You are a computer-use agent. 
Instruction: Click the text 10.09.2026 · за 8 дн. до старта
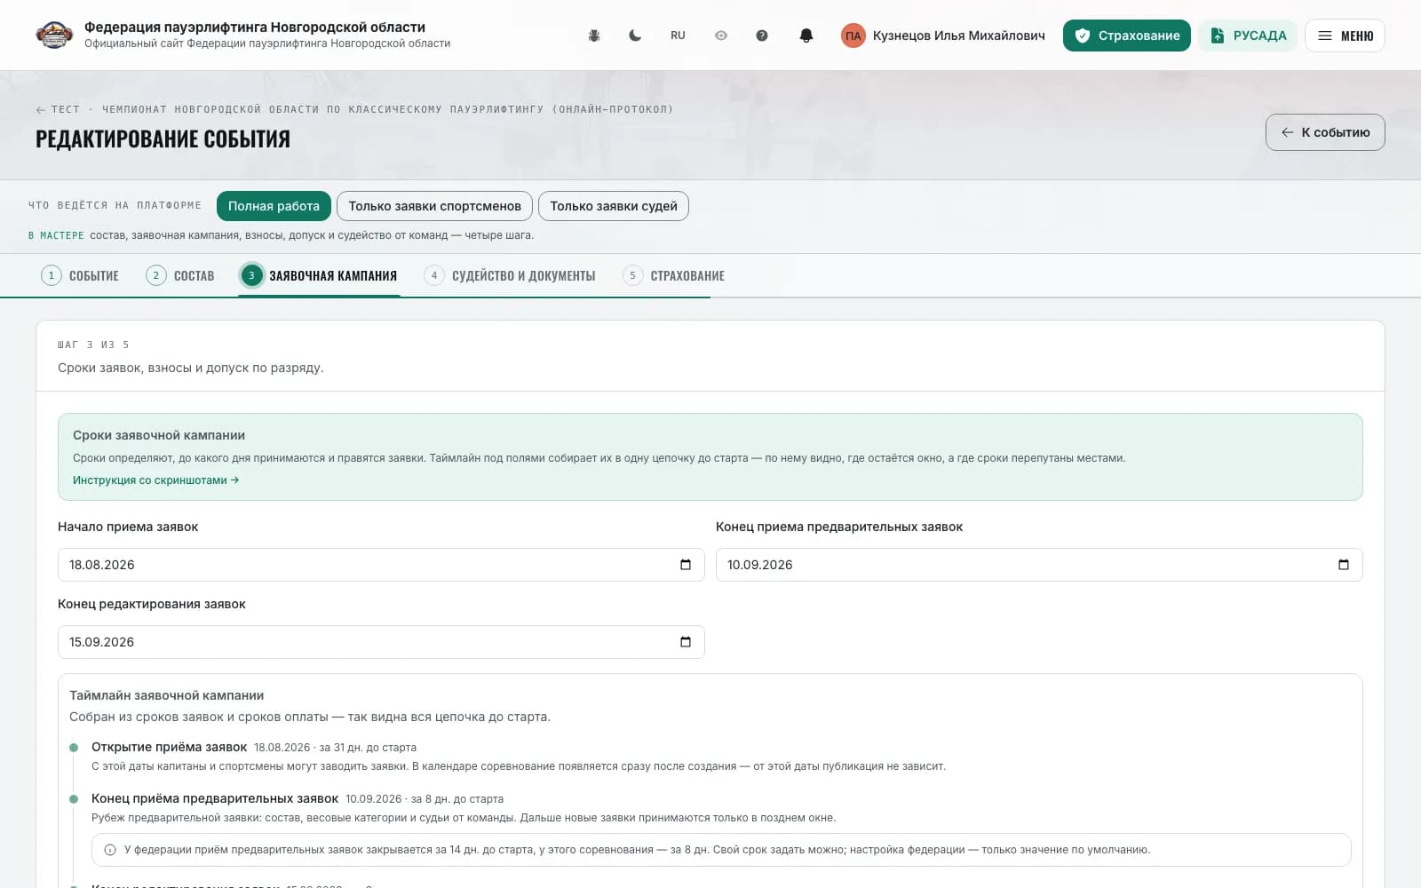pos(425,799)
